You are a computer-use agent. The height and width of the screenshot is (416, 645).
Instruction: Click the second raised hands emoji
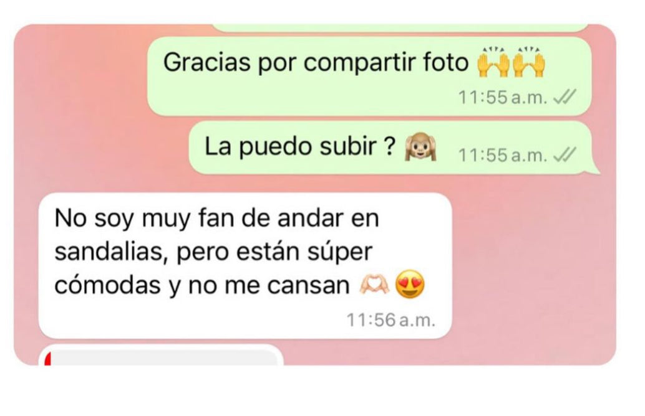(x=529, y=62)
